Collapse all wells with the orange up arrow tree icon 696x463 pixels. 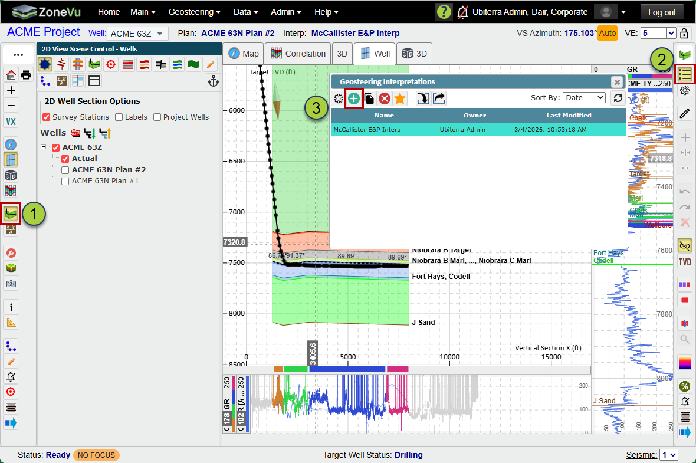pyautogui.click(x=105, y=133)
